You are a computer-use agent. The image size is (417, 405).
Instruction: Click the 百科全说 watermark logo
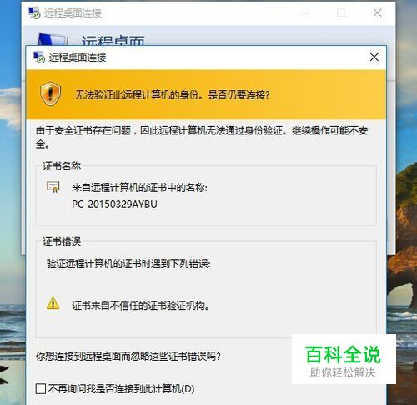[x=344, y=359]
